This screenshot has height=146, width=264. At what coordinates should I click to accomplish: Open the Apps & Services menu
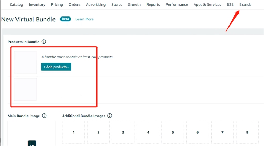(207, 5)
